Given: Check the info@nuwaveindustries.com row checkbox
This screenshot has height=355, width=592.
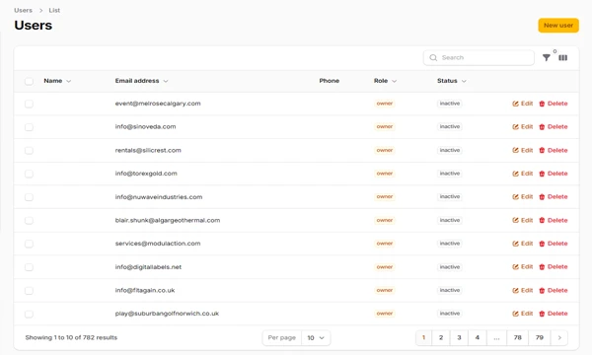Looking at the screenshot, I should 29,197.
